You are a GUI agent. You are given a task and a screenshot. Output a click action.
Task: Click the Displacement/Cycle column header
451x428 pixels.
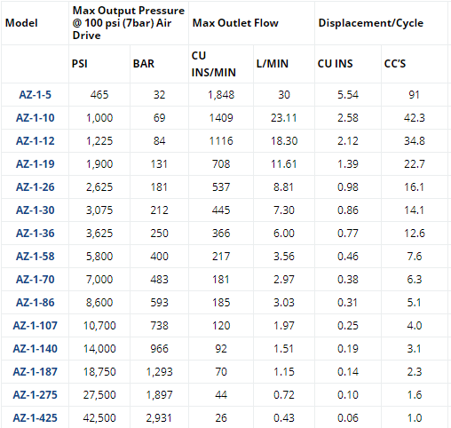point(371,23)
